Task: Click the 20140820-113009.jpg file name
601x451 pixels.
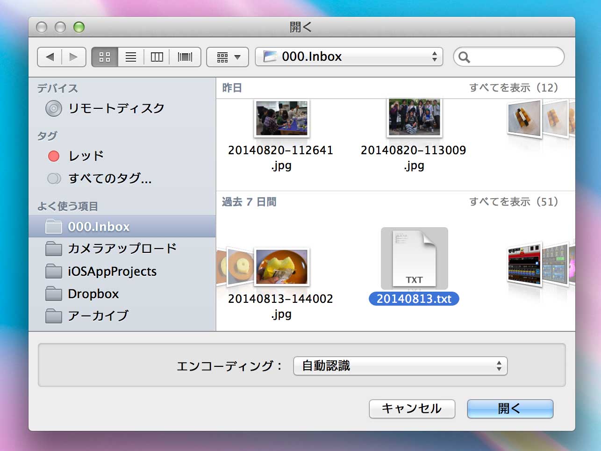Action: point(414,158)
